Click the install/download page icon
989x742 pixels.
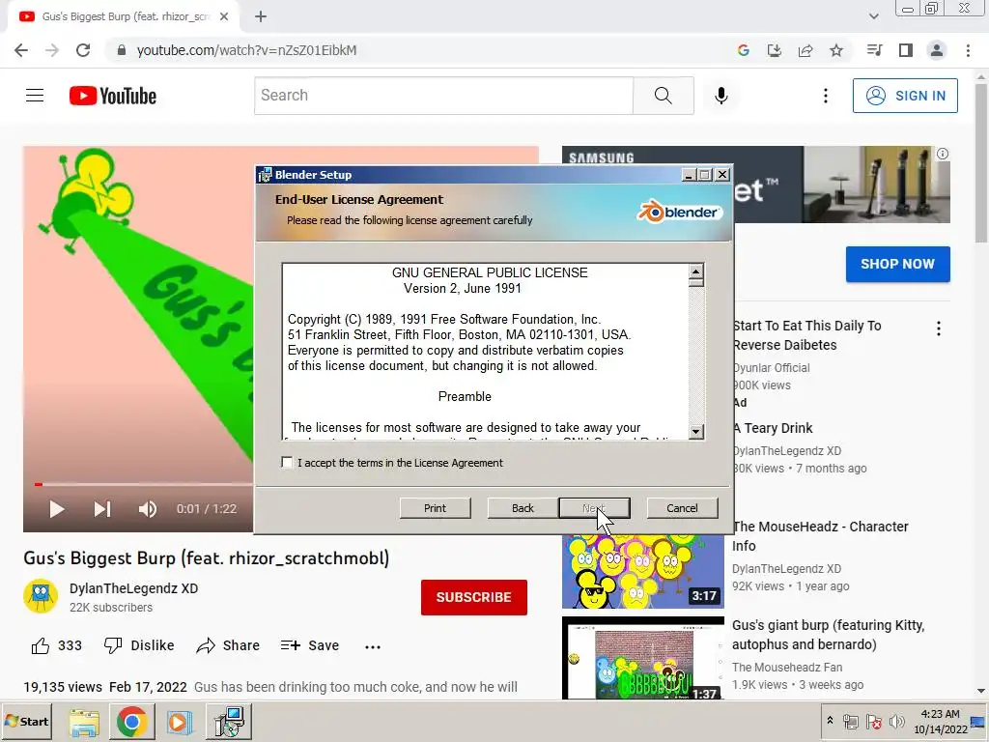click(x=774, y=50)
